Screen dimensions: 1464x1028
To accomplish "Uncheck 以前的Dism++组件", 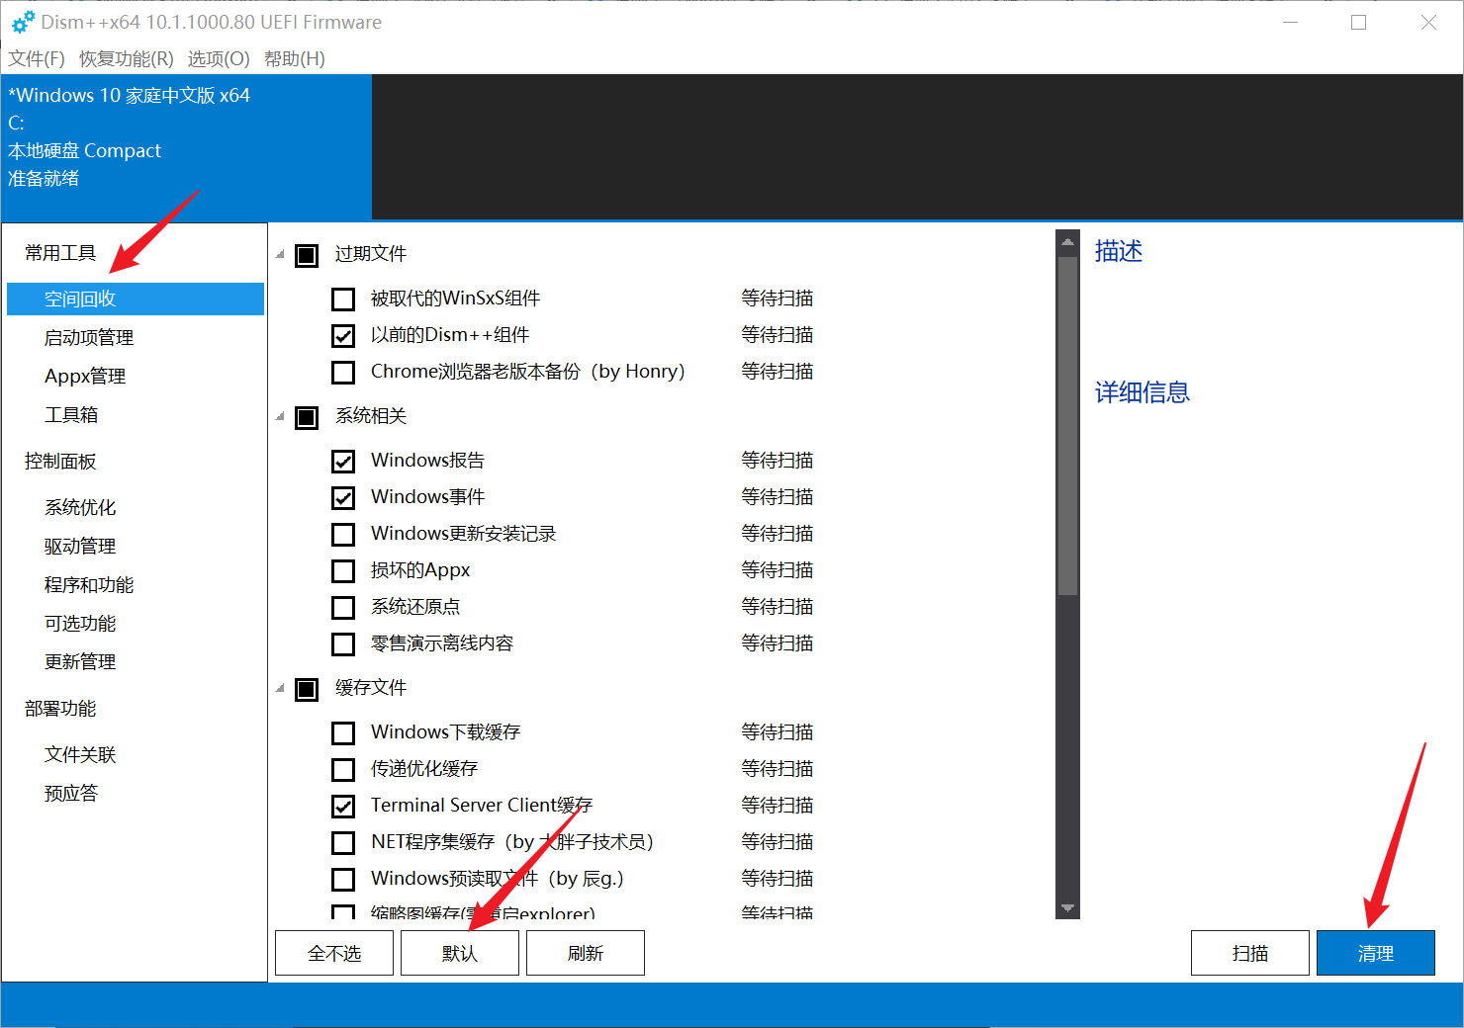I will click(x=343, y=336).
